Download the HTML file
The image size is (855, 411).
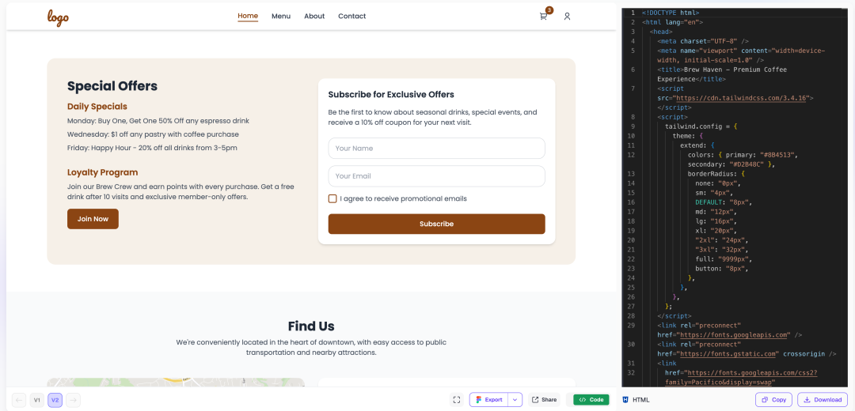(x=823, y=400)
